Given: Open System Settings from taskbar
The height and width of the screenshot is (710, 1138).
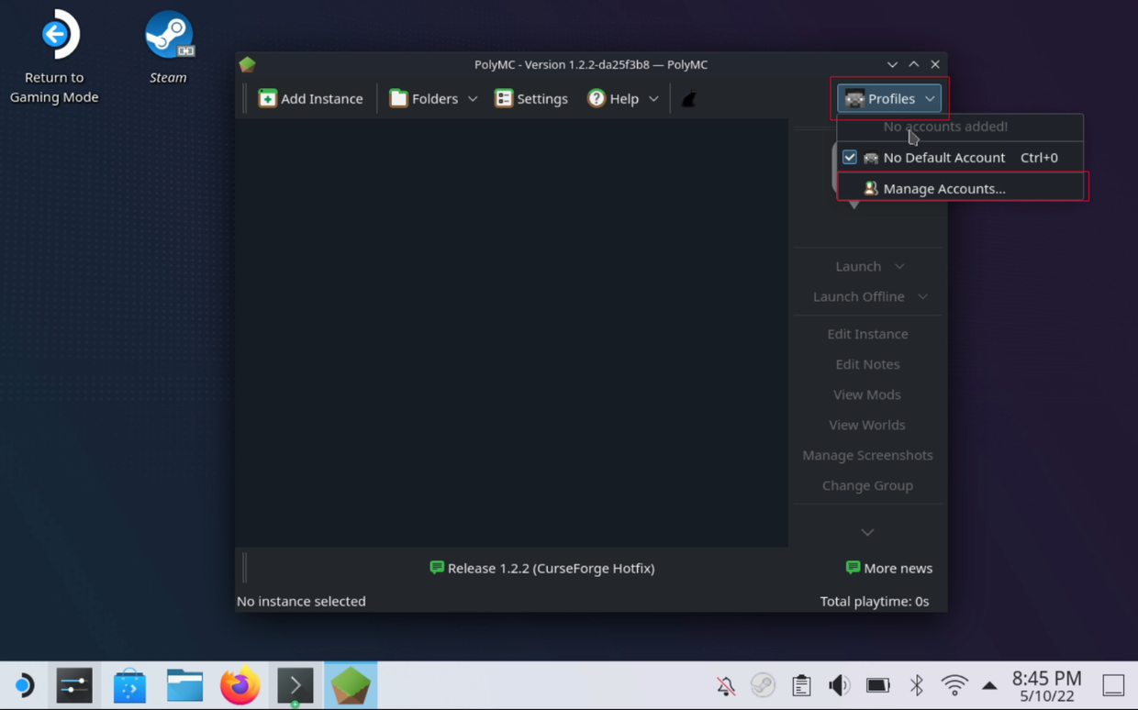Looking at the screenshot, I should (x=74, y=685).
